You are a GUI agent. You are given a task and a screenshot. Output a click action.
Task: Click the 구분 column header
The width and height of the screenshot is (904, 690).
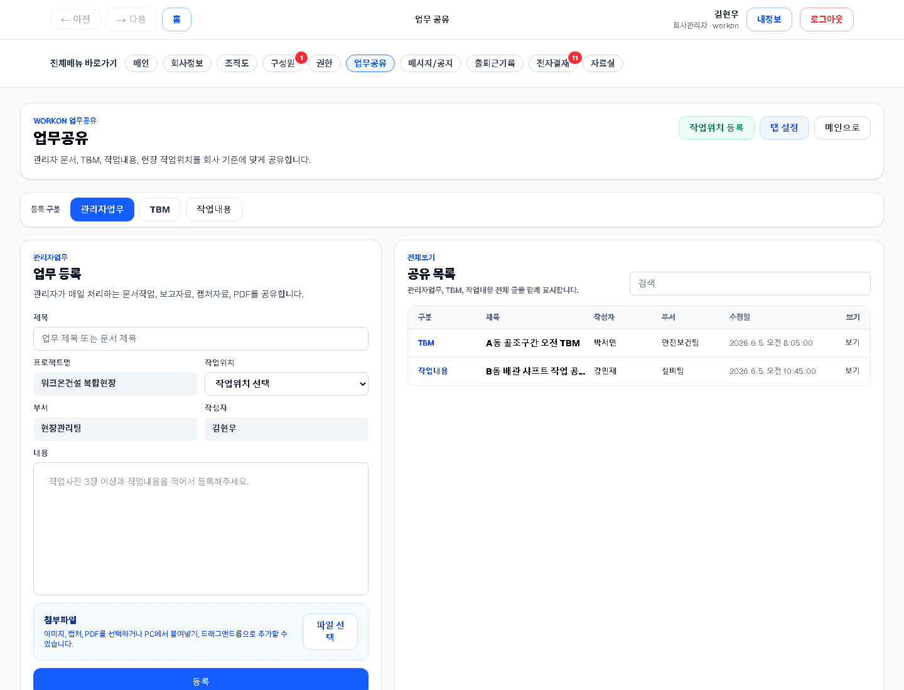point(425,317)
